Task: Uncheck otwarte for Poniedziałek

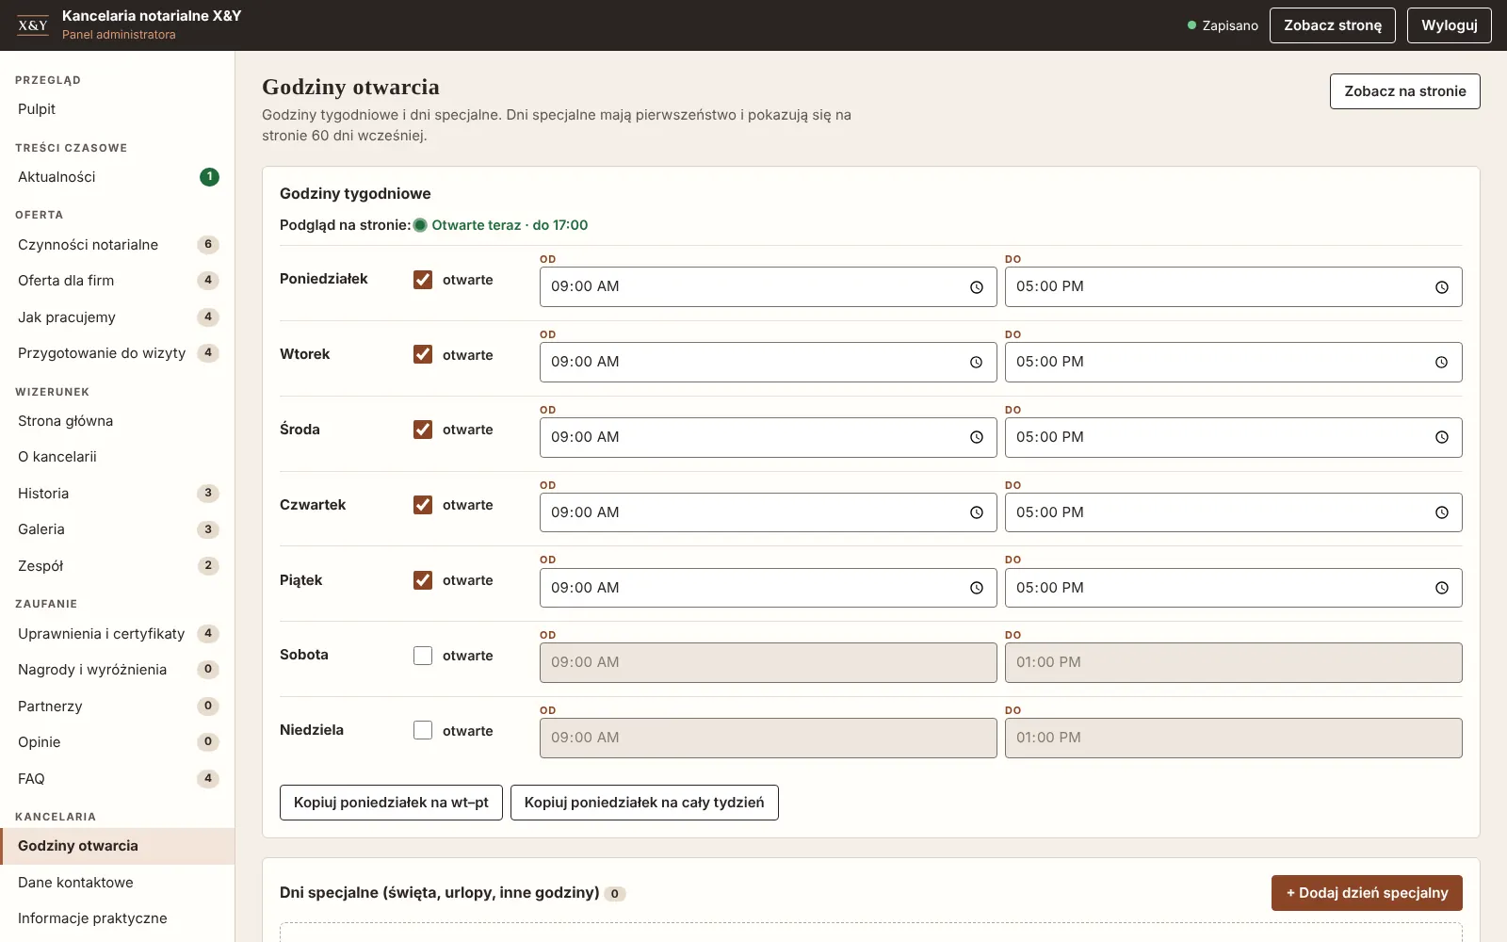Action: pos(423,280)
